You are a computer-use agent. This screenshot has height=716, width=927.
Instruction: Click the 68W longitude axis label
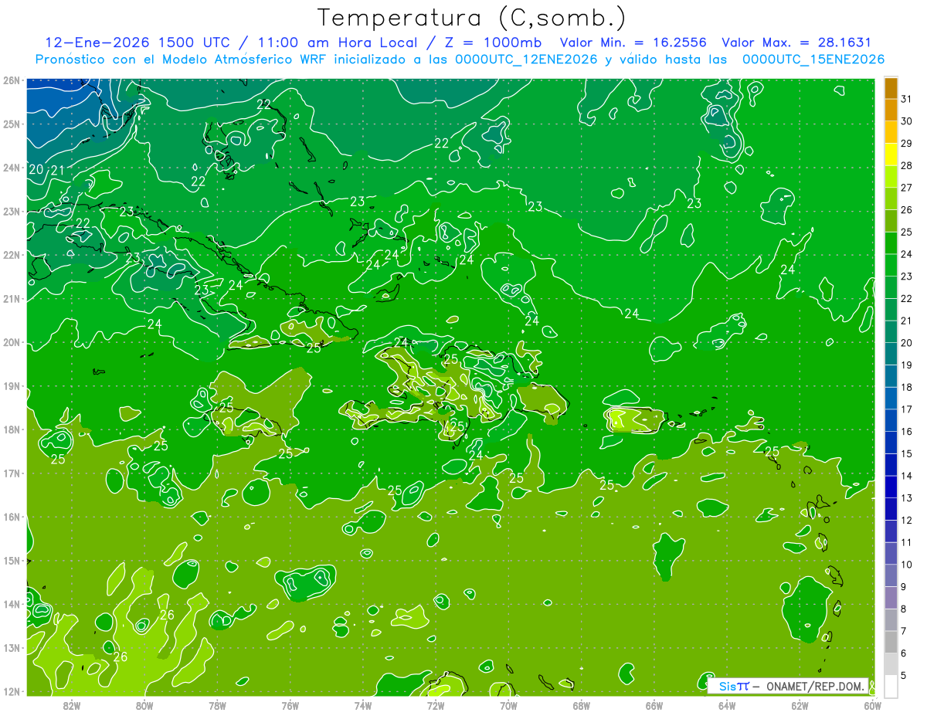pyautogui.click(x=582, y=705)
